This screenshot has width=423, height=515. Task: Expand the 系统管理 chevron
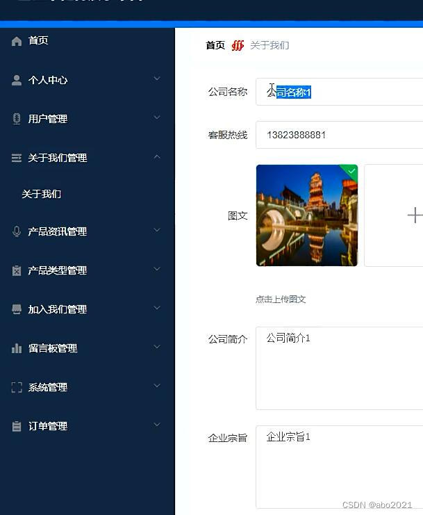click(x=157, y=386)
